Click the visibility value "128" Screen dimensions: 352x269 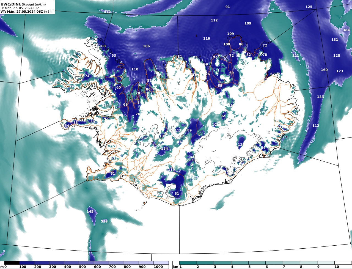coord(337,56)
